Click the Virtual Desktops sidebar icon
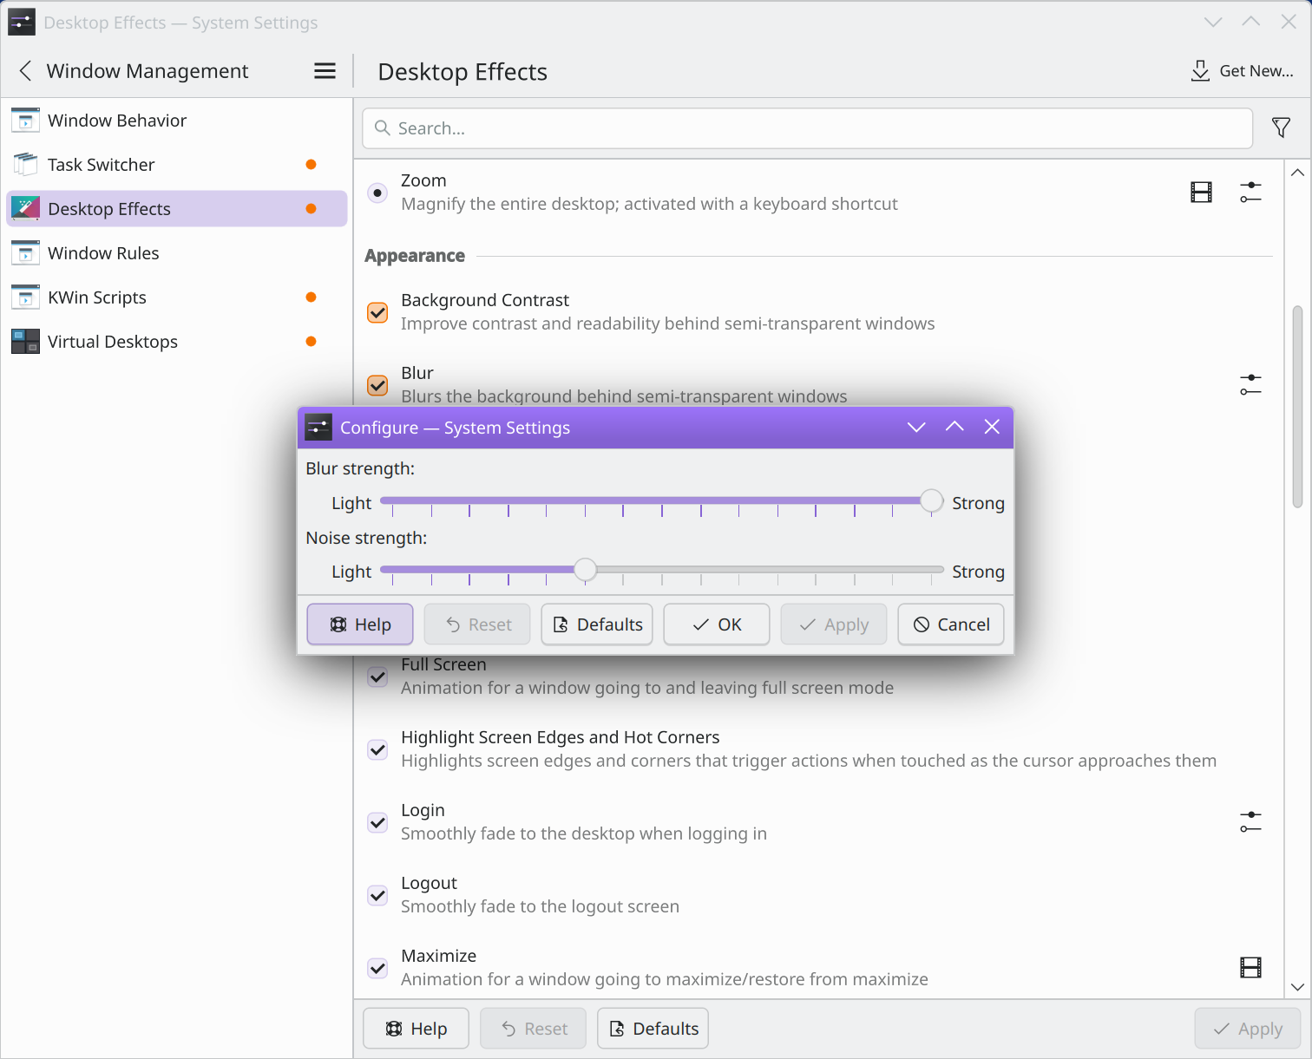Viewport: 1312px width, 1059px height. pos(25,342)
